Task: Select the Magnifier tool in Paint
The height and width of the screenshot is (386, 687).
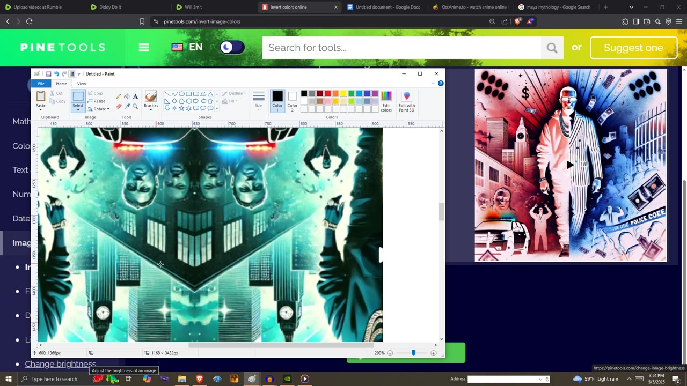Action: [135, 106]
